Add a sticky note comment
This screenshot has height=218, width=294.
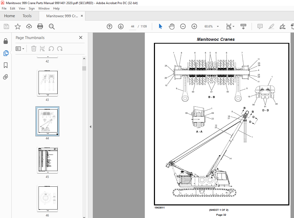[x=260, y=26]
